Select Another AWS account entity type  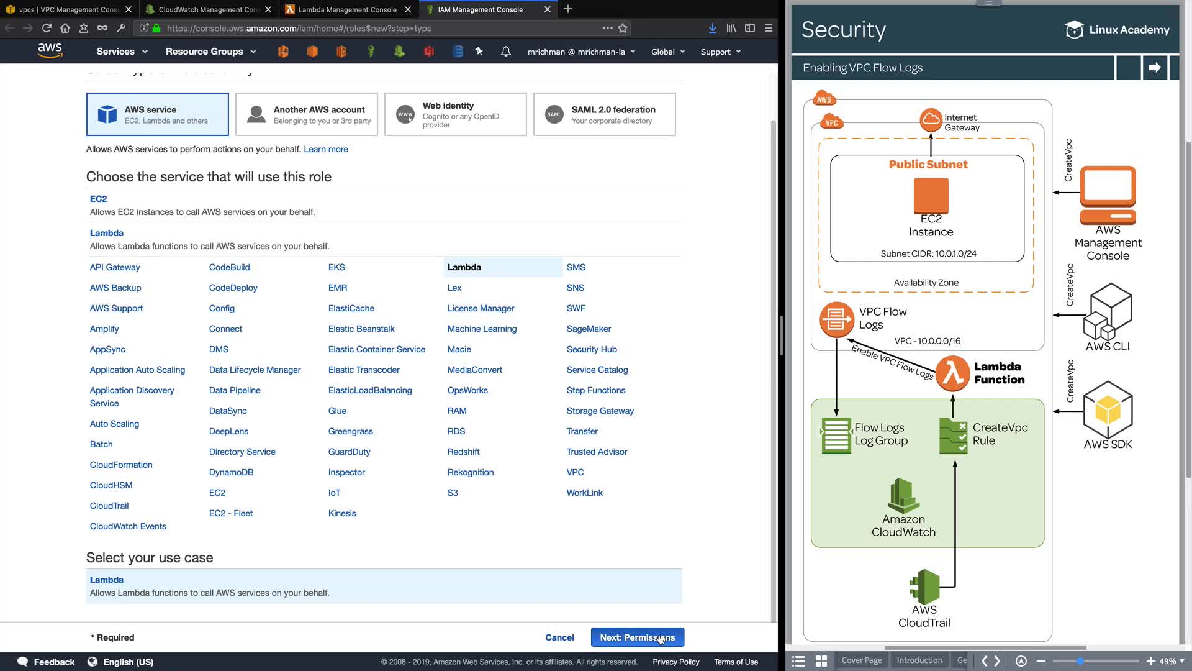click(x=306, y=114)
